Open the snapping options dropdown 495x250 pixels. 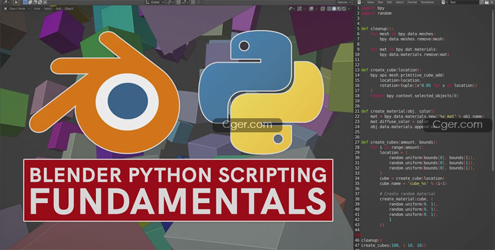click(x=186, y=2)
